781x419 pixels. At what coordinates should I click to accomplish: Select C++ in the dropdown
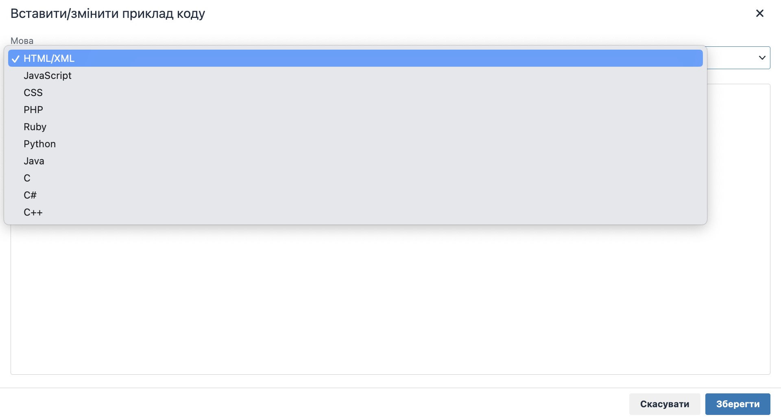33,212
